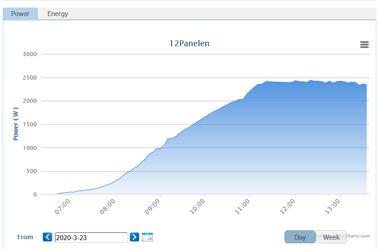Open the highcharts.com credit link
The image size is (379, 249).
coord(358,236)
